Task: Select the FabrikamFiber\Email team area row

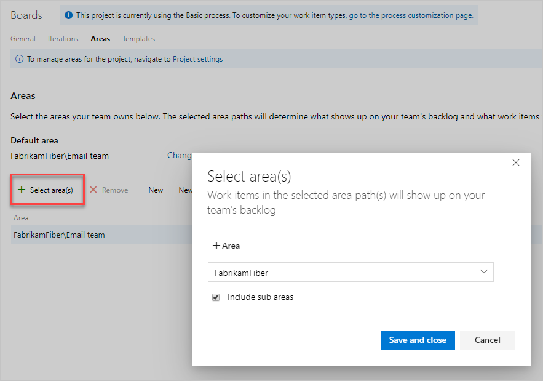Action: 102,235
